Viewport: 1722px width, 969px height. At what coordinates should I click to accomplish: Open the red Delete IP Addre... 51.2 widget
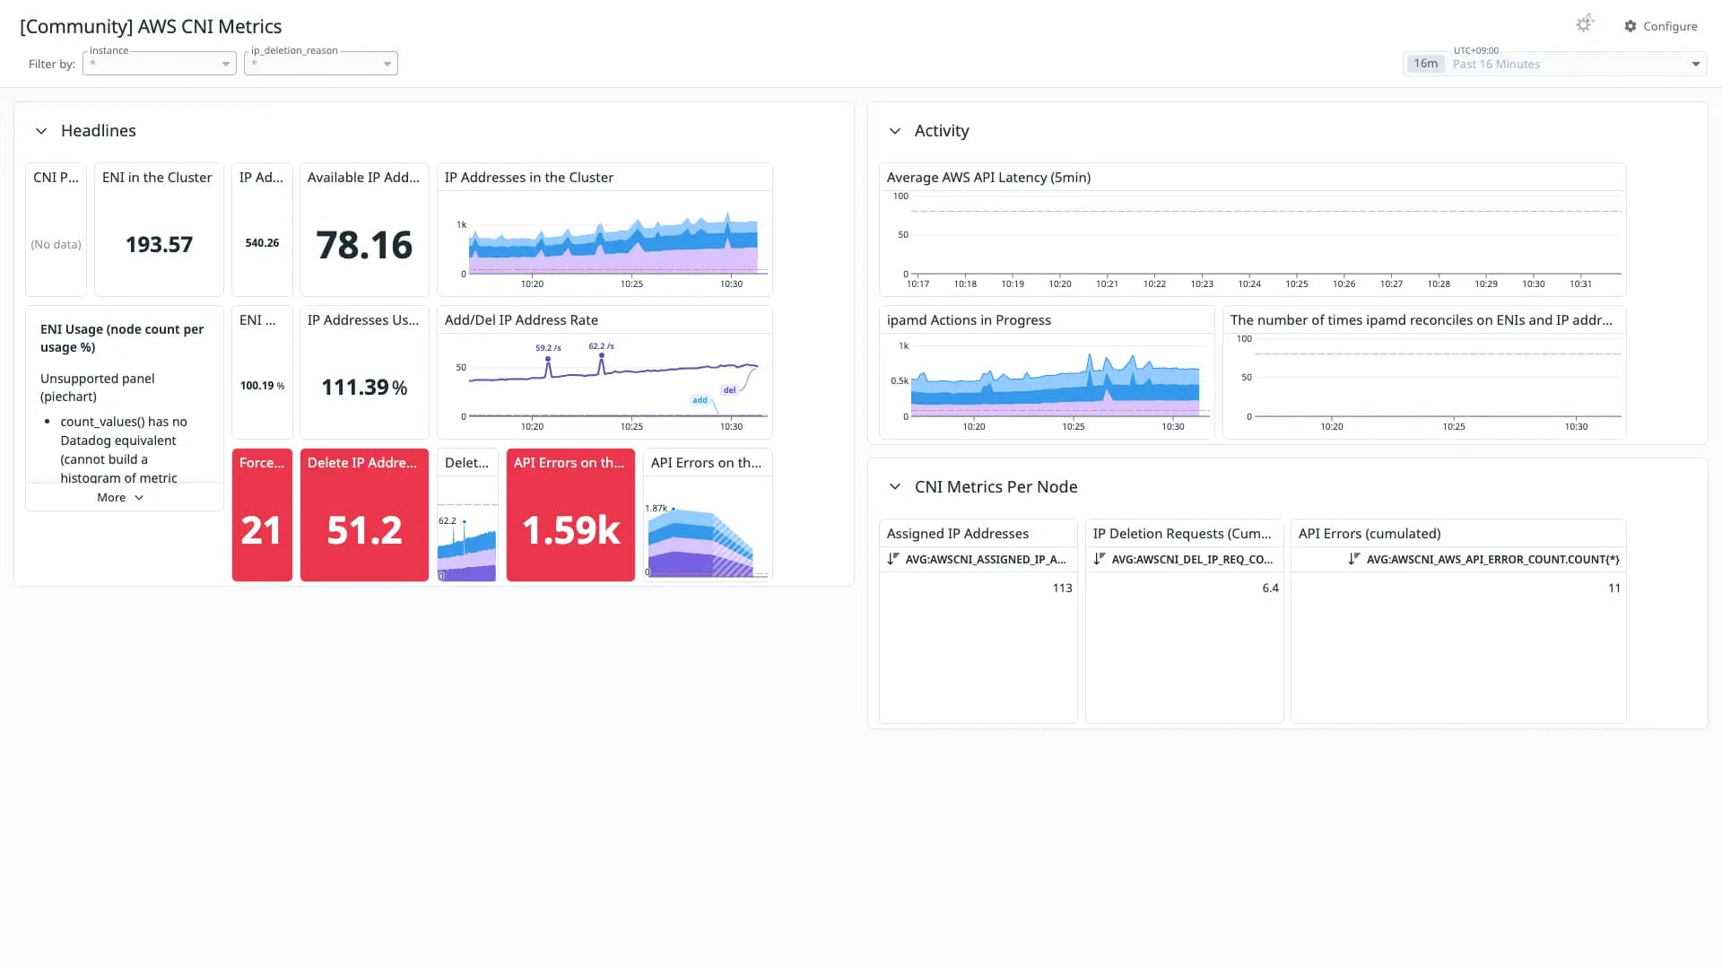coord(364,515)
